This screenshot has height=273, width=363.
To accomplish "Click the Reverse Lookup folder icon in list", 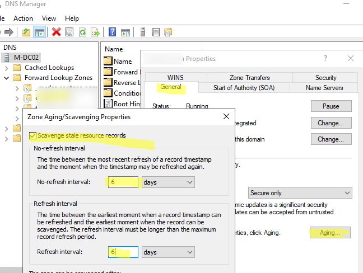I will 108,82.
